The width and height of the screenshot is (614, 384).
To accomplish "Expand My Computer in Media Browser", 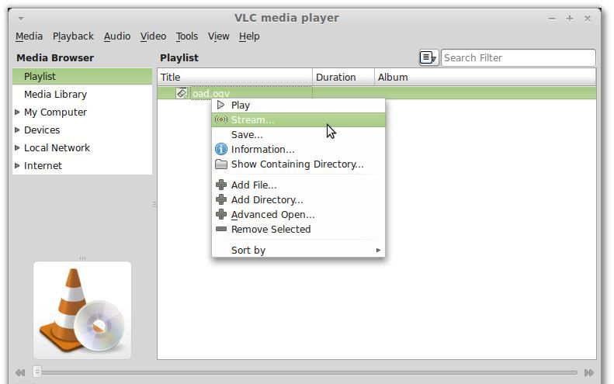I will 17,112.
